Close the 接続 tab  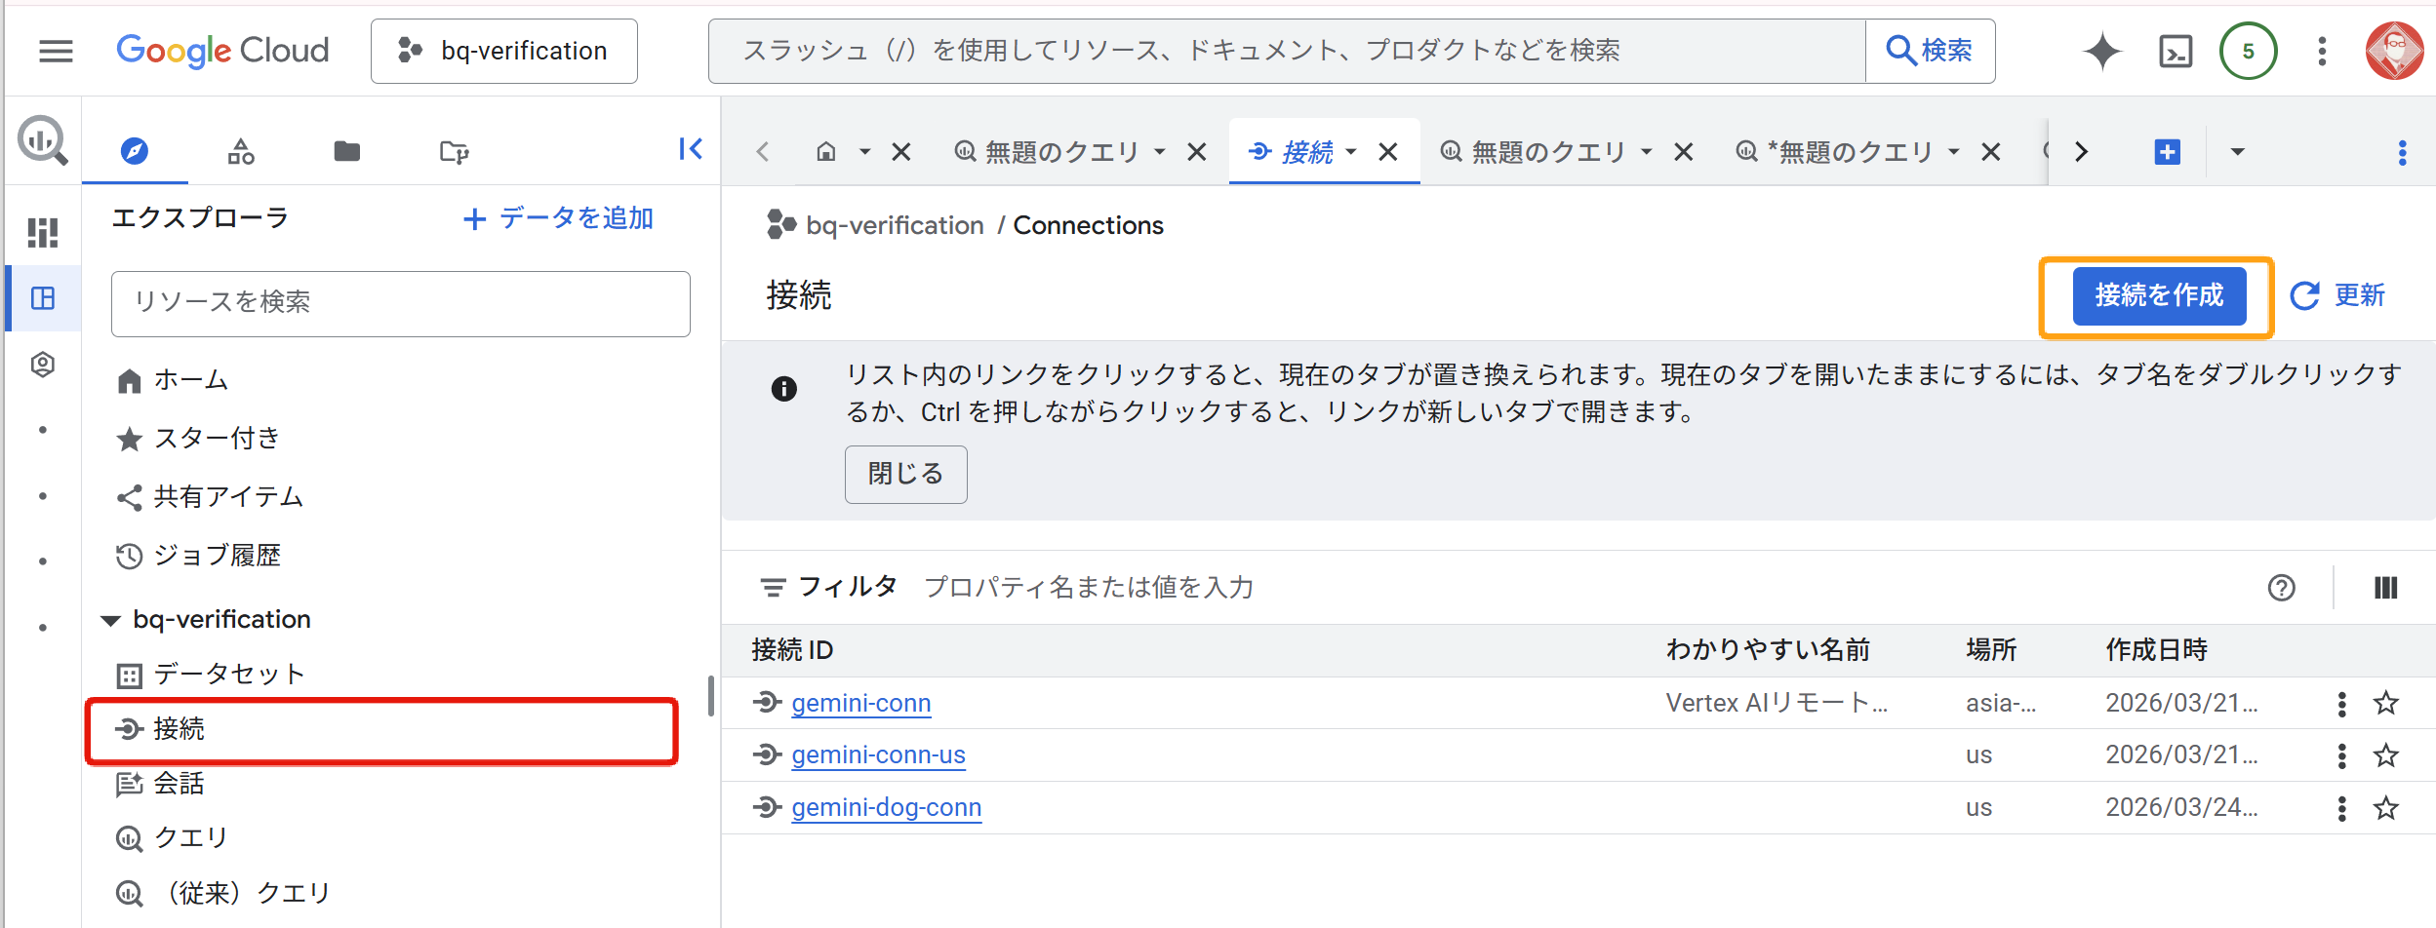coord(1388,152)
